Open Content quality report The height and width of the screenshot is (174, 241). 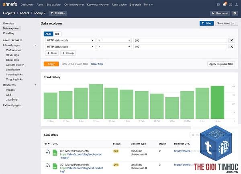click(x=15, y=65)
